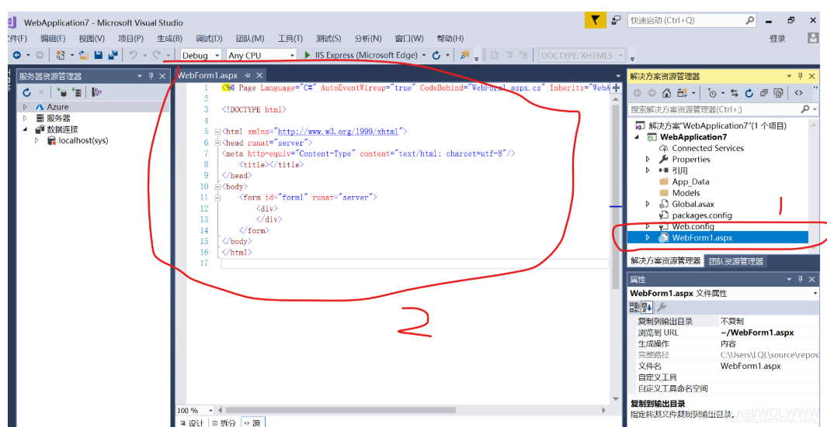Open the DOCTYPE: XHTML5 dropdown
This screenshot has height=427, width=827.
582,55
